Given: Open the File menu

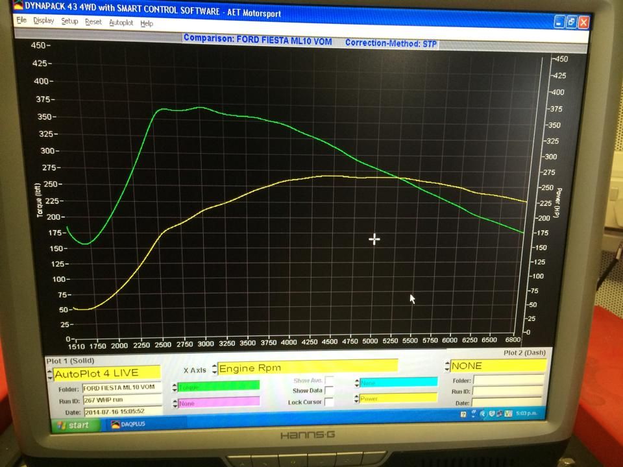Looking at the screenshot, I should coord(21,20).
